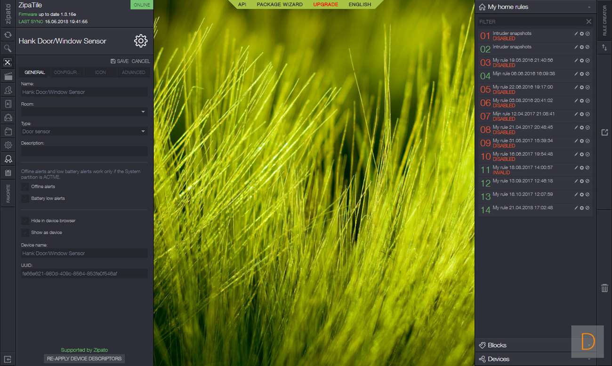Switch to the General tab

coord(35,72)
